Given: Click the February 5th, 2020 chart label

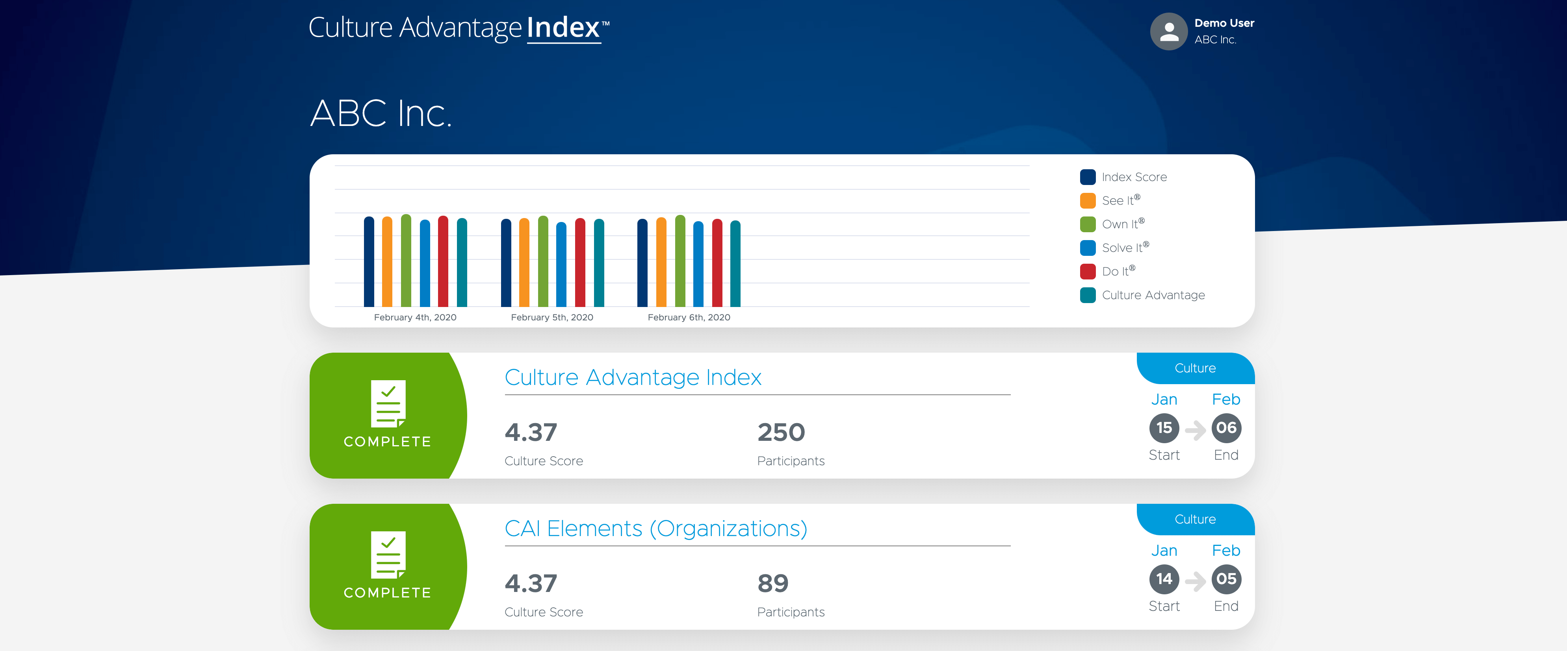Looking at the screenshot, I should pyautogui.click(x=552, y=317).
